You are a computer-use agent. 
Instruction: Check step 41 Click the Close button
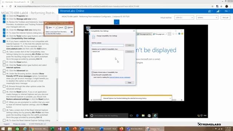click(x=4, y=62)
